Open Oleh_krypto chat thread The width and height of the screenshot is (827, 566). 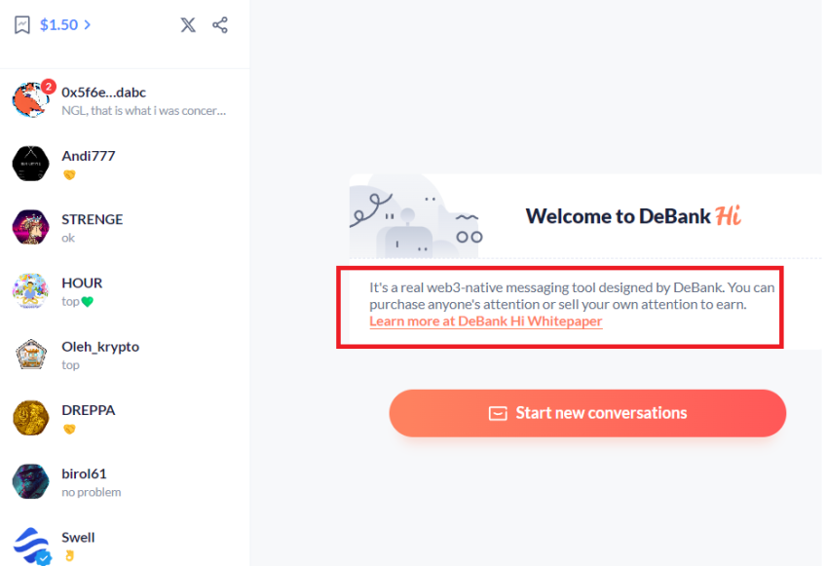coord(125,355)
